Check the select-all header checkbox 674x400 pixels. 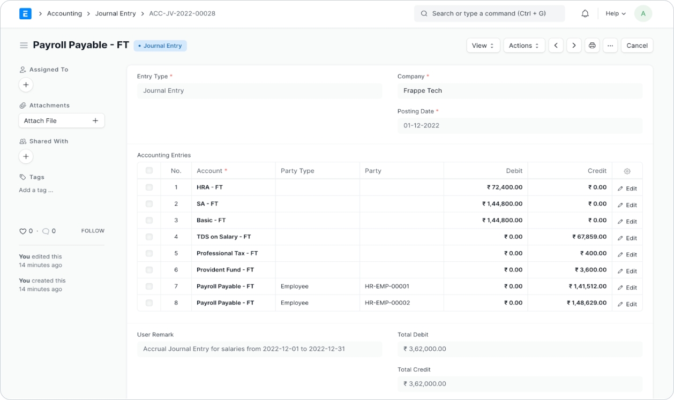click(149, 171)
